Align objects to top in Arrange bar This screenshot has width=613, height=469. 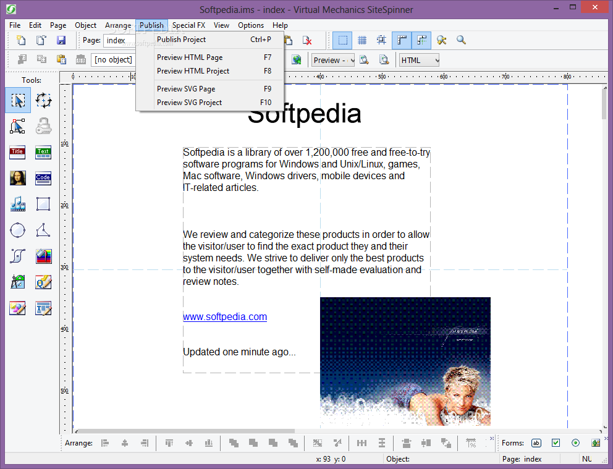click(169, 443)
